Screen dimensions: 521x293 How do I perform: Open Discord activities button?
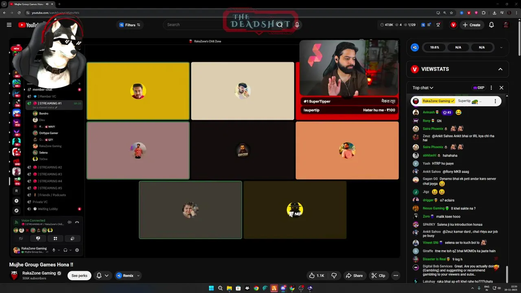(x=55, y=238)
